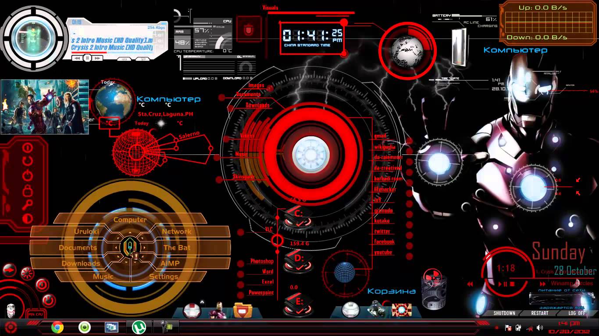Open the facebook link
The width and height of the screenshot is (599, 336).
coord(384,241)
